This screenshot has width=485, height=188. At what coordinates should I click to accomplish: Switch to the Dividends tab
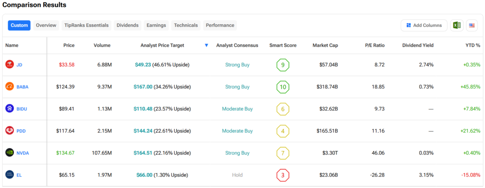coord(127,26)
